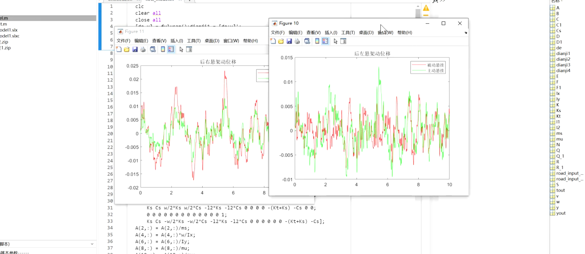The height and width of the screenshot is (254, 585).
Task: Select variable tout in workspace
Action: click(560, 190)
